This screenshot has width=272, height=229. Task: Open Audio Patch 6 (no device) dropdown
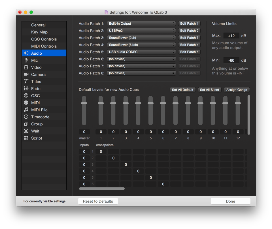[x=141, y=59]
